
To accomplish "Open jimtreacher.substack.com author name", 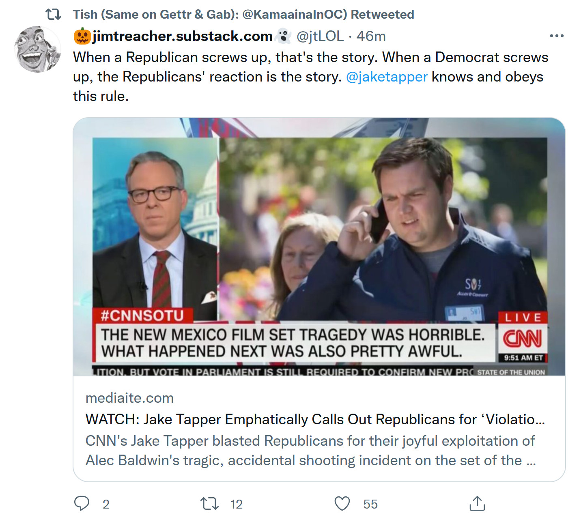I will [x=182, y=36].
